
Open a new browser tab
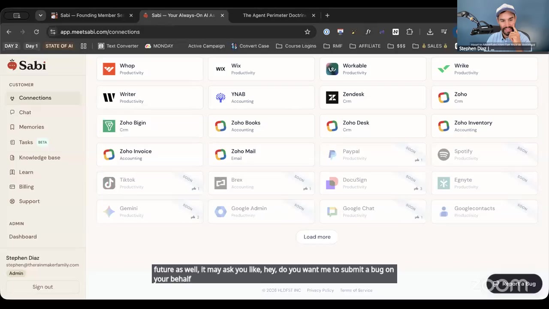327,15
